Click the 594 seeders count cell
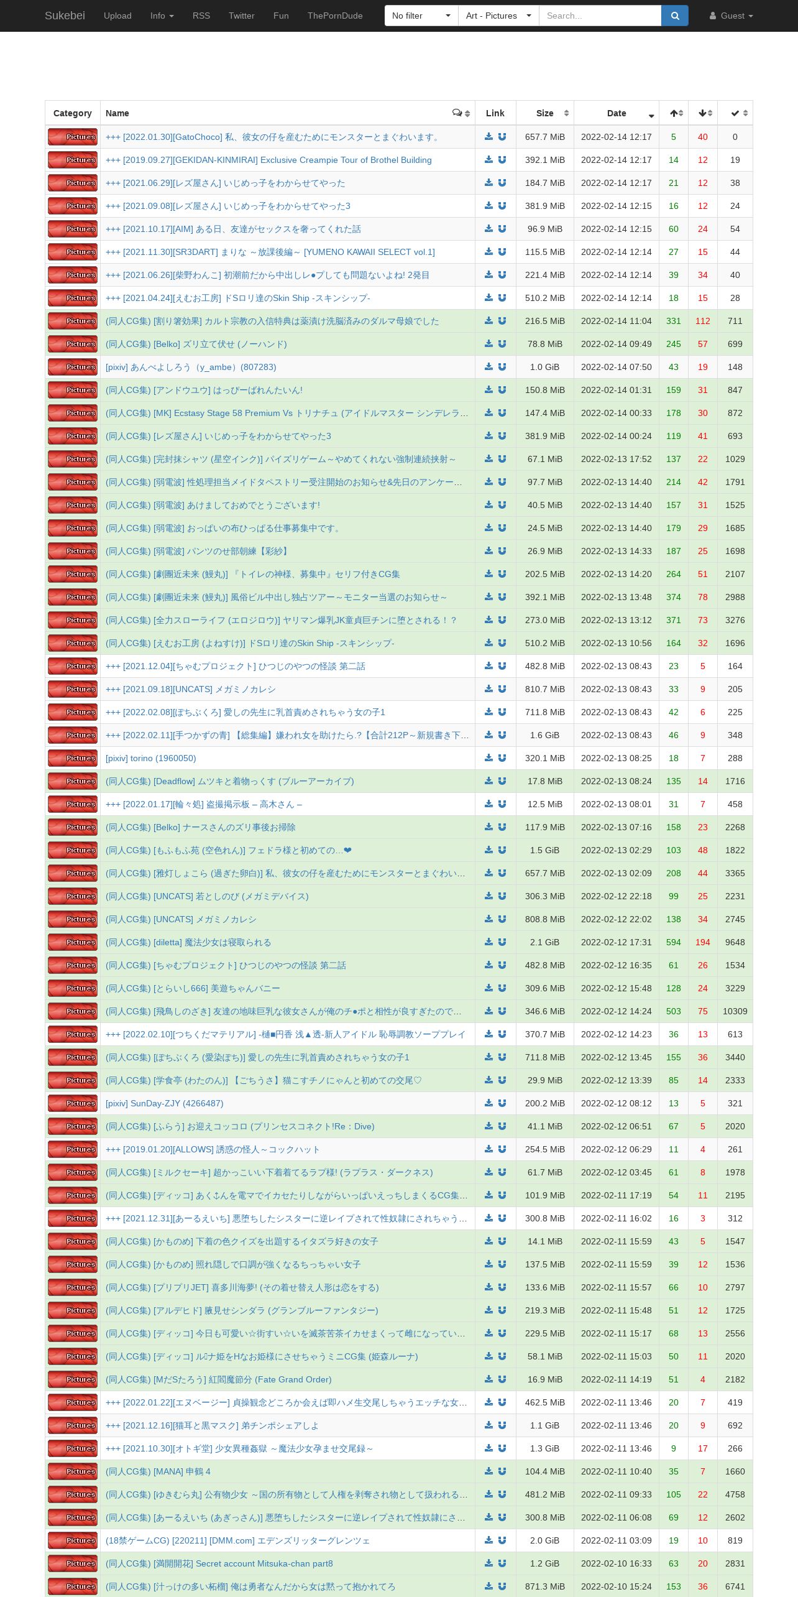The height and width of the screenshot is (1597, 798). [674, 942]
